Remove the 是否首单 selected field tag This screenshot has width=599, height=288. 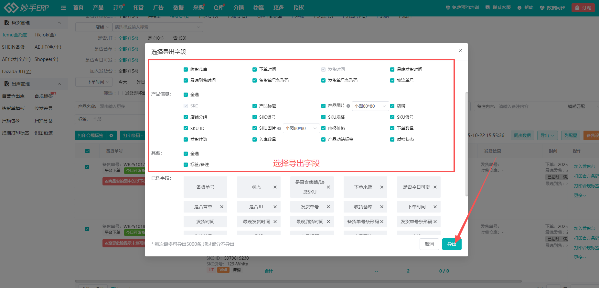222,207
